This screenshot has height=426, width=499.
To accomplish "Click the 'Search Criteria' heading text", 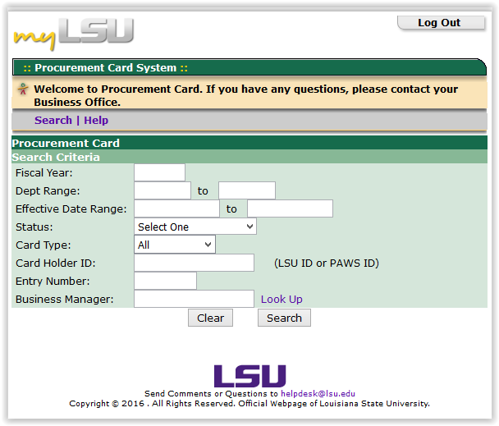I will pos(56,157).
